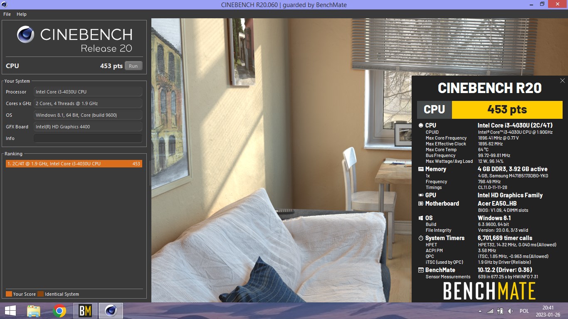Click the orange Your Score legend swatch

tap(9, 294)
